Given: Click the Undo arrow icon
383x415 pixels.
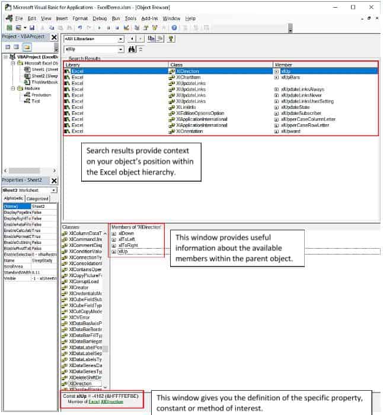Looking at the screenshot, I should point(80,27).
